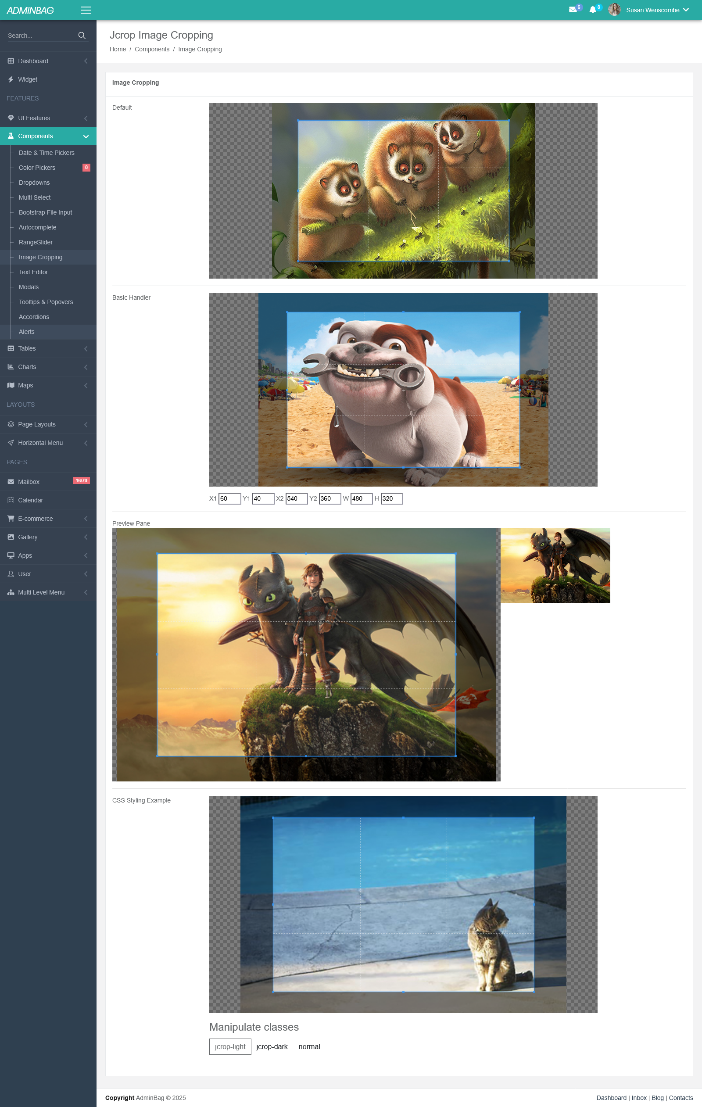Click the dragon crop preview thumbnail
The height and width of the screenshot is (1107, 702).
pos(555,566)
